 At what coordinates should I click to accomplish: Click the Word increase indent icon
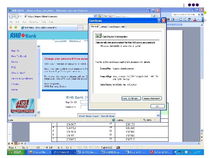point(190,20)
